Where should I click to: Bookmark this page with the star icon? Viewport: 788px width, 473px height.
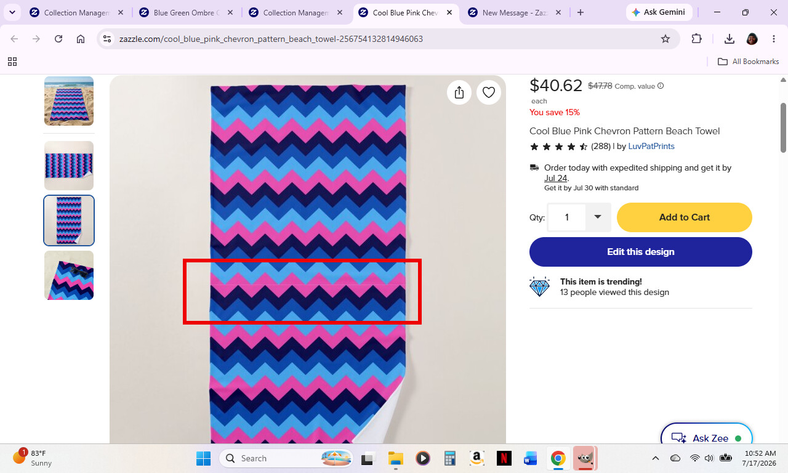point(665,39)
